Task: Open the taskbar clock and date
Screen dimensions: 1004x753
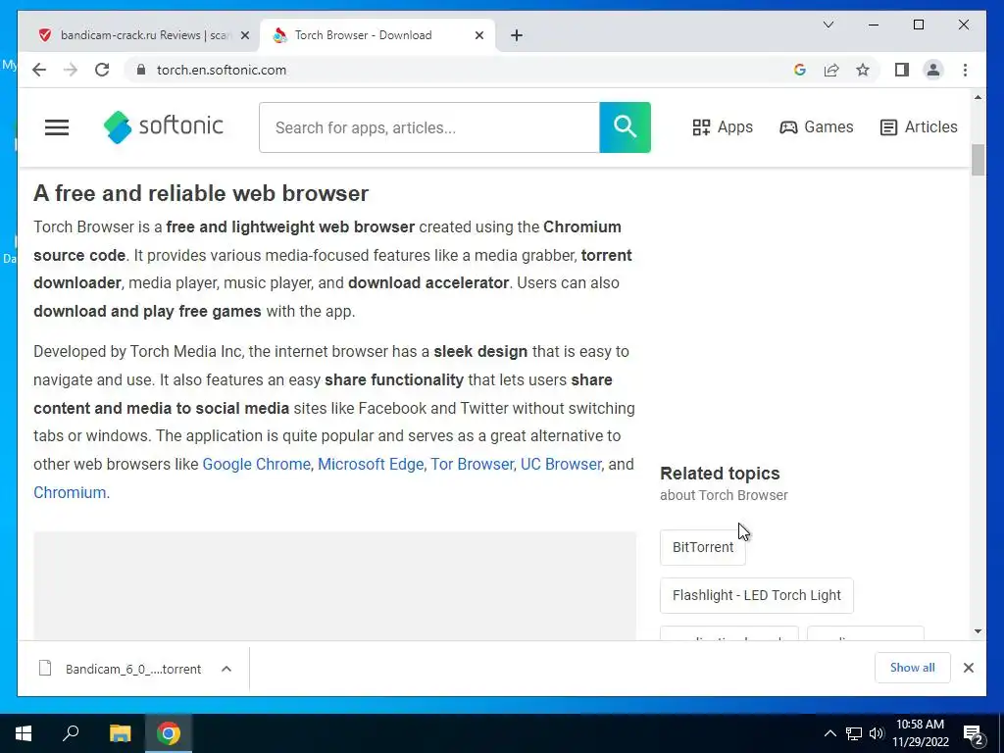Action: 920,733
